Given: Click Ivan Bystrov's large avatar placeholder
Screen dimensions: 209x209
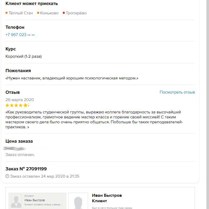Looking at the screenshot, I should tap(78, 202).
